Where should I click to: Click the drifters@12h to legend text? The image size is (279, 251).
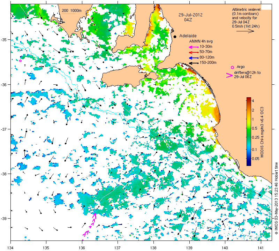tap(247, 73)
